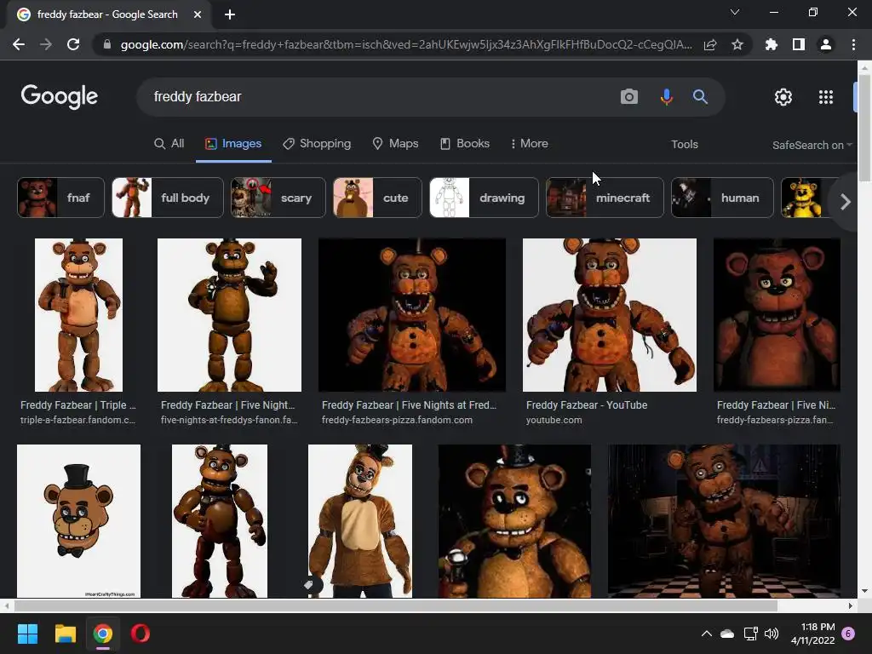
Task: Open the OneDrive cloud tray icon
Action: (x=727, y=634)
